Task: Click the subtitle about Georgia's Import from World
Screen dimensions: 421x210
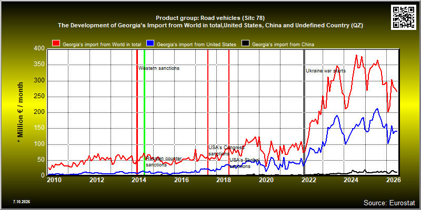Action: click(210, 25)
